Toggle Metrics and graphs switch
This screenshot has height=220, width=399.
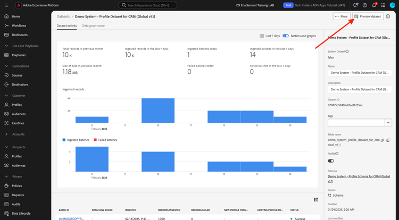click(286, 36)
